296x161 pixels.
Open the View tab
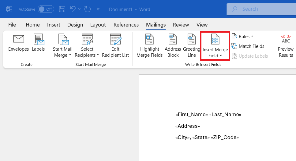pyautogui.click(x=202, y=25)
